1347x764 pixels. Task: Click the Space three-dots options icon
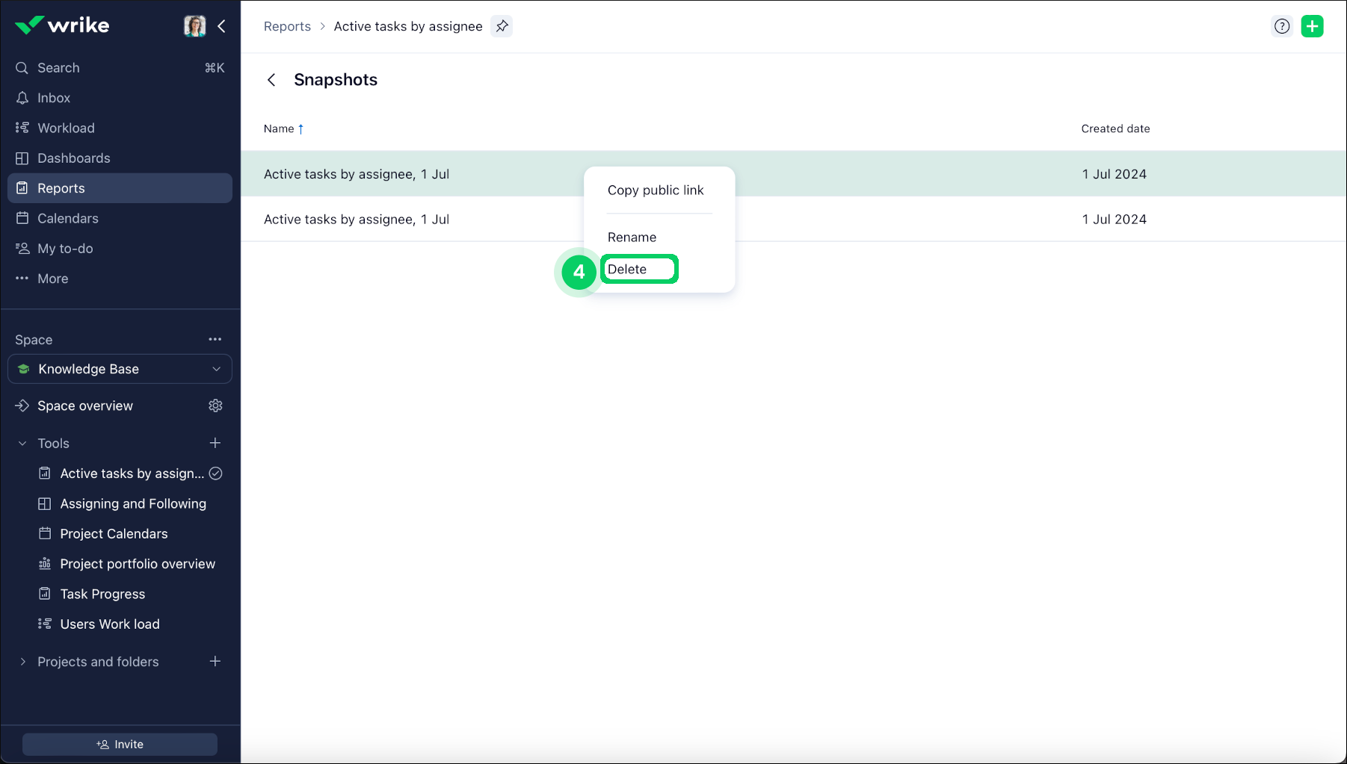point(215,339)
